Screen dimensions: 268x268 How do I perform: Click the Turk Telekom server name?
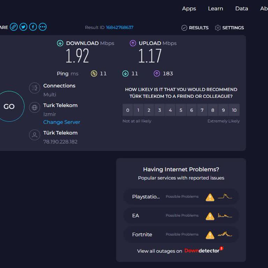tap(60, 105)
